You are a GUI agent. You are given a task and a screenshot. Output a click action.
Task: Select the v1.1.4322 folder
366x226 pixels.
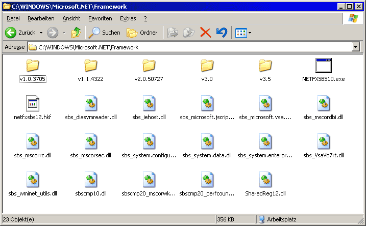[x=90, y=70]
